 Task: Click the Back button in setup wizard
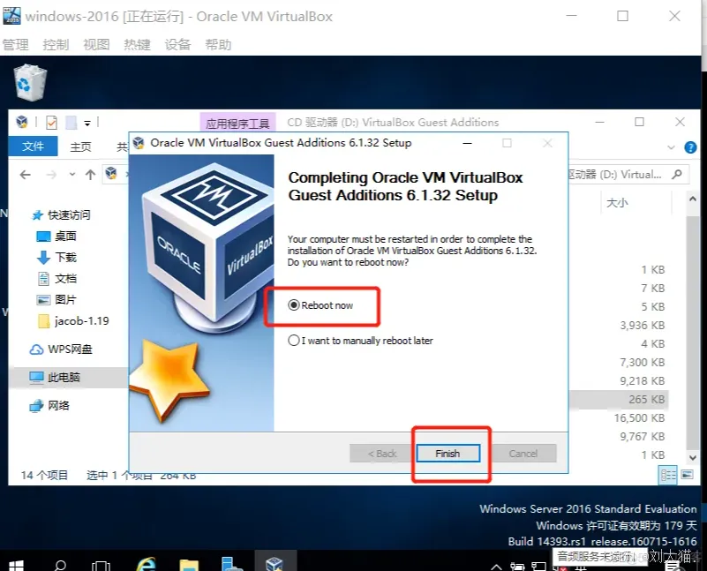382,454
